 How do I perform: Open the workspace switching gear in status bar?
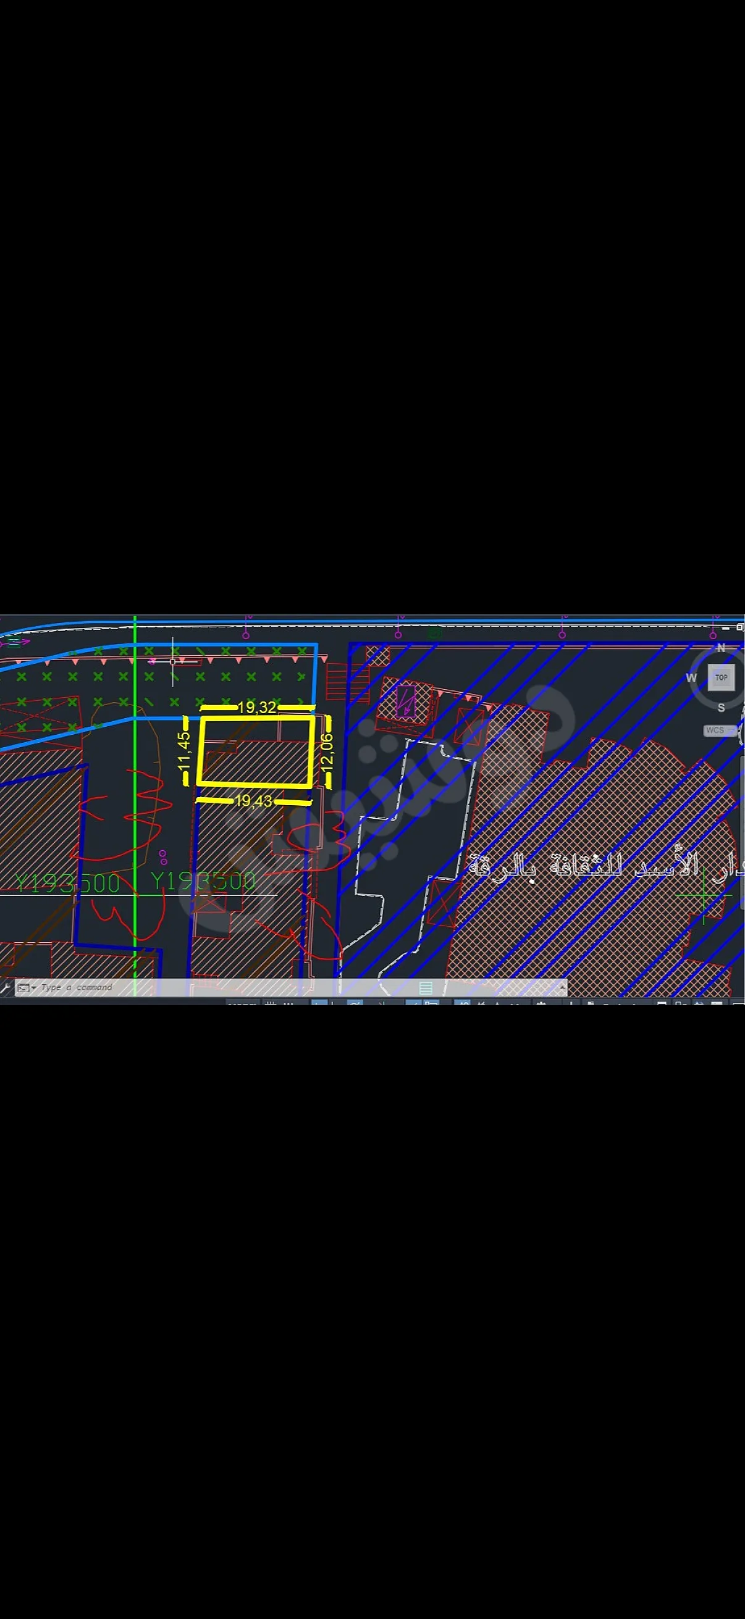[x=540, y=1003]
